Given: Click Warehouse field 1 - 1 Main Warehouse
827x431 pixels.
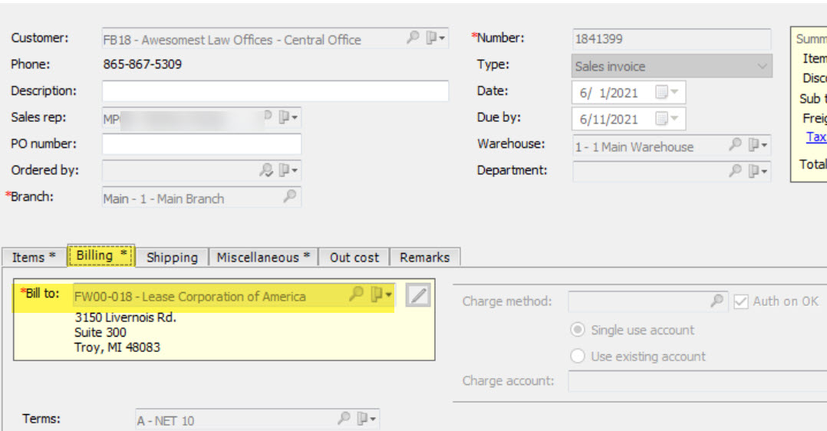Looking at the screenshot, I should pyautogui.click(x=671, y=145).
